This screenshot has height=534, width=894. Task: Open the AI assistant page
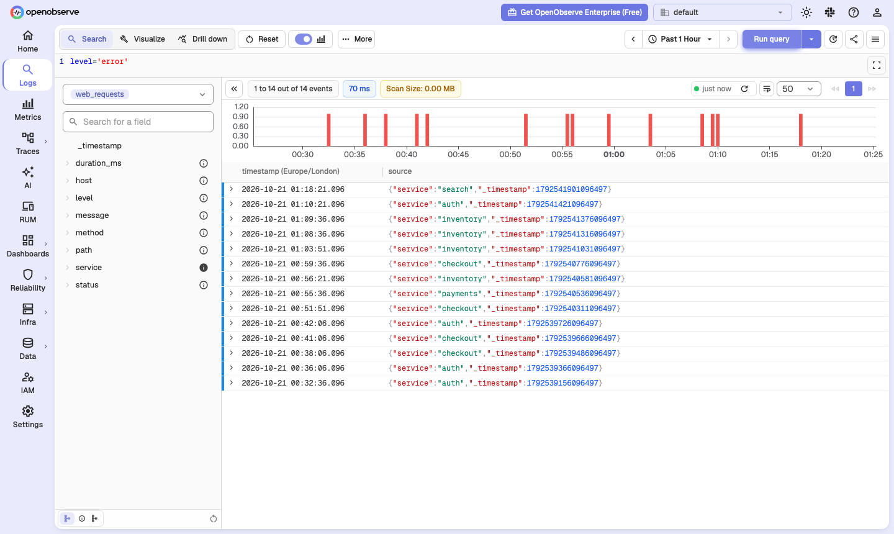pyautogui.click(x=28, y=178)
